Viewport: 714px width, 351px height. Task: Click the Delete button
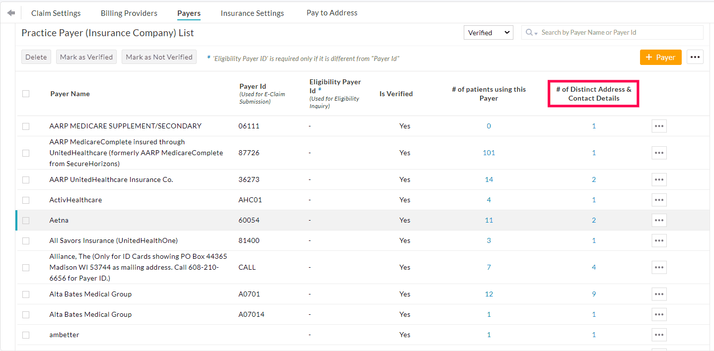[36, 57]
